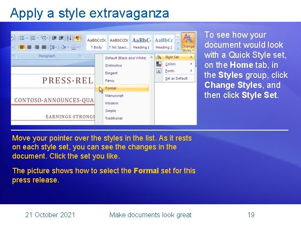
Task: Click scroll-up arrow in style set list
Action: (x=151, y=57)
